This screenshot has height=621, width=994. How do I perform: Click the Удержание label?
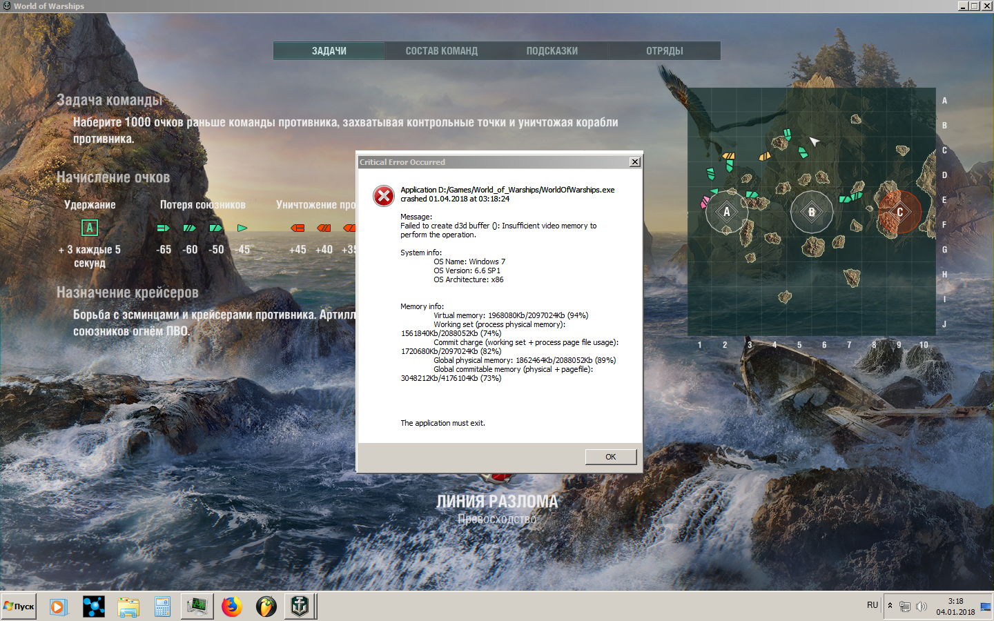point(90,205)
